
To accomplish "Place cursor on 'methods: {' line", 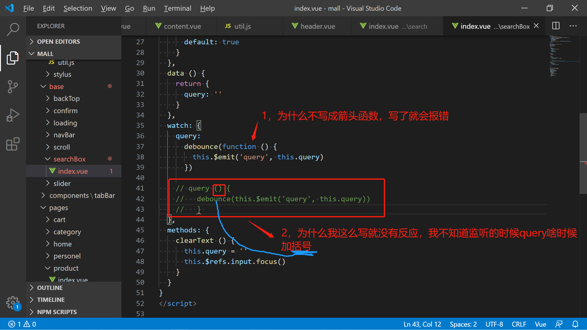I will tap(188, 230).
